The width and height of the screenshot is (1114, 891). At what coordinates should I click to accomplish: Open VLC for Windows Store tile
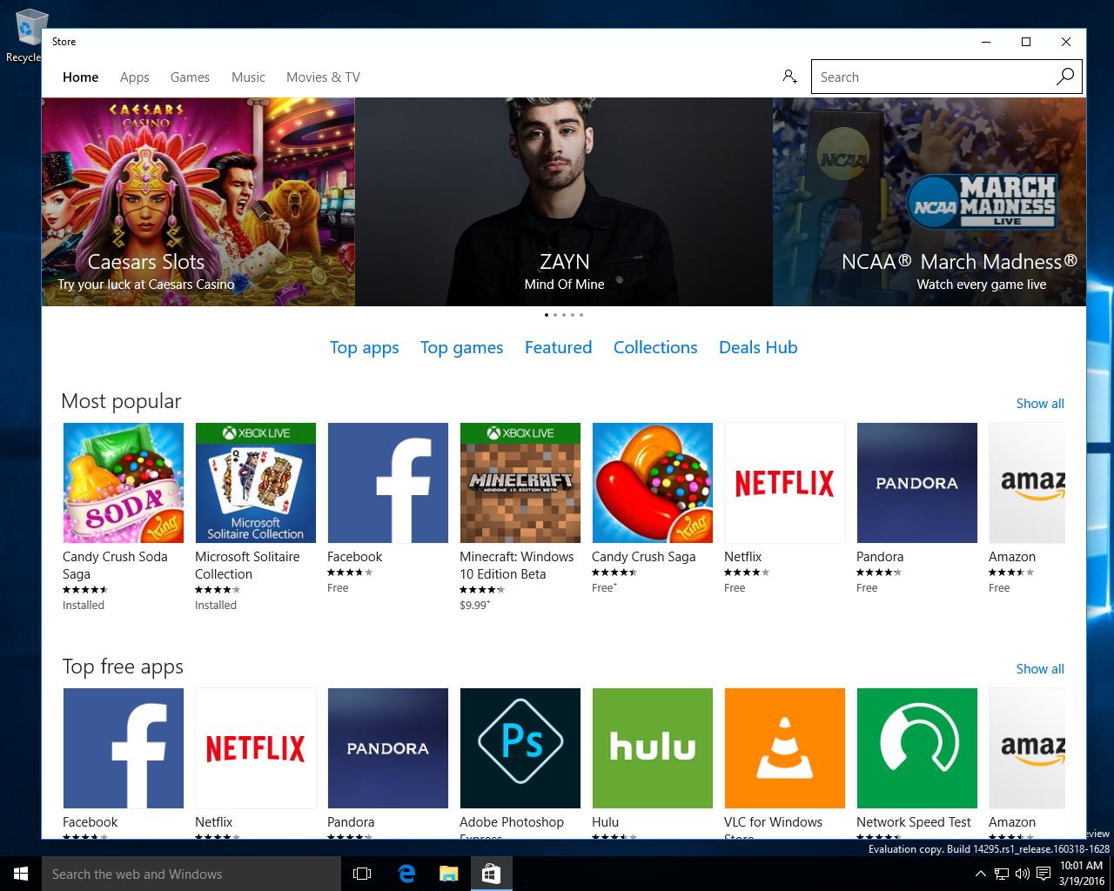tap(785, 748)
